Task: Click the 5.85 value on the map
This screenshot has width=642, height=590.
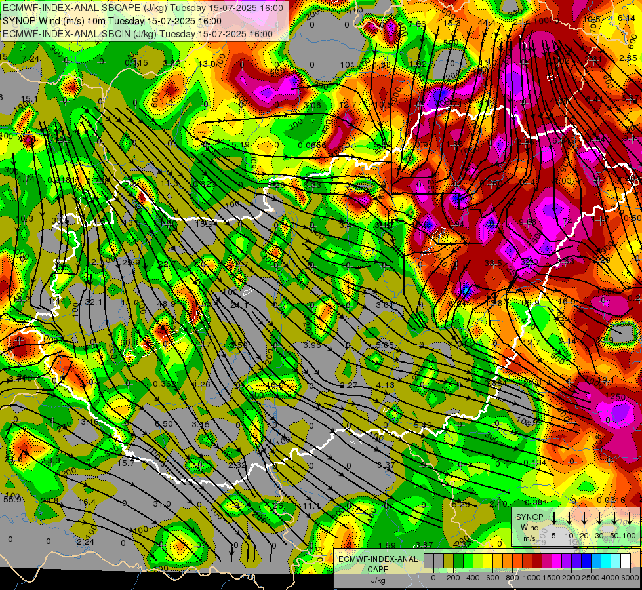Action: click(386, 345)
